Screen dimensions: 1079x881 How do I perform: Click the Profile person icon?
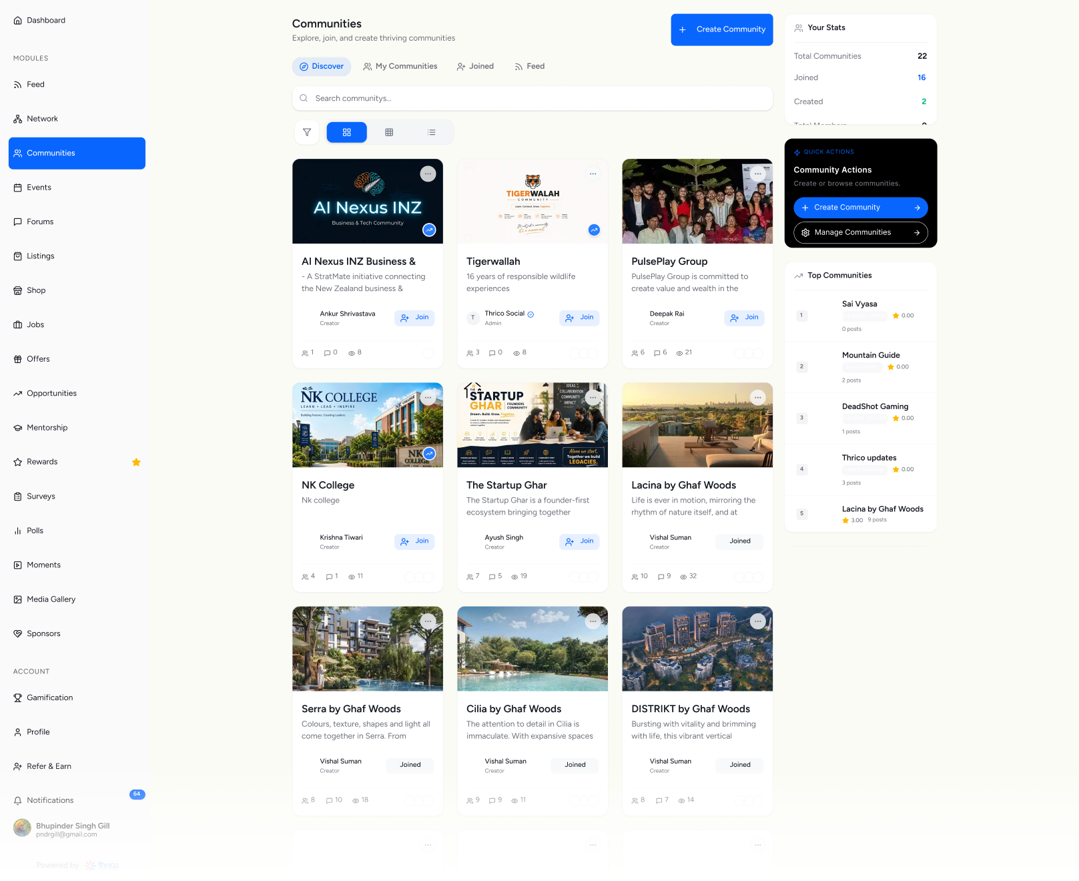pos(18,732)
